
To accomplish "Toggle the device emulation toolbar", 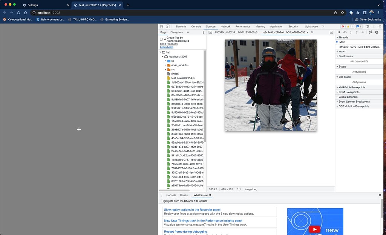I will coord(167,26).
